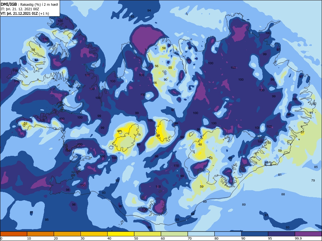Select the map value 55
Image resolution: width=322 pixels, height=241 pixels.
[x=170, y=67]
